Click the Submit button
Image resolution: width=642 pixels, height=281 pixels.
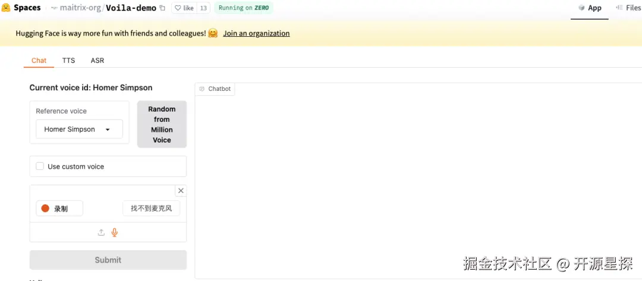(108, 260)
